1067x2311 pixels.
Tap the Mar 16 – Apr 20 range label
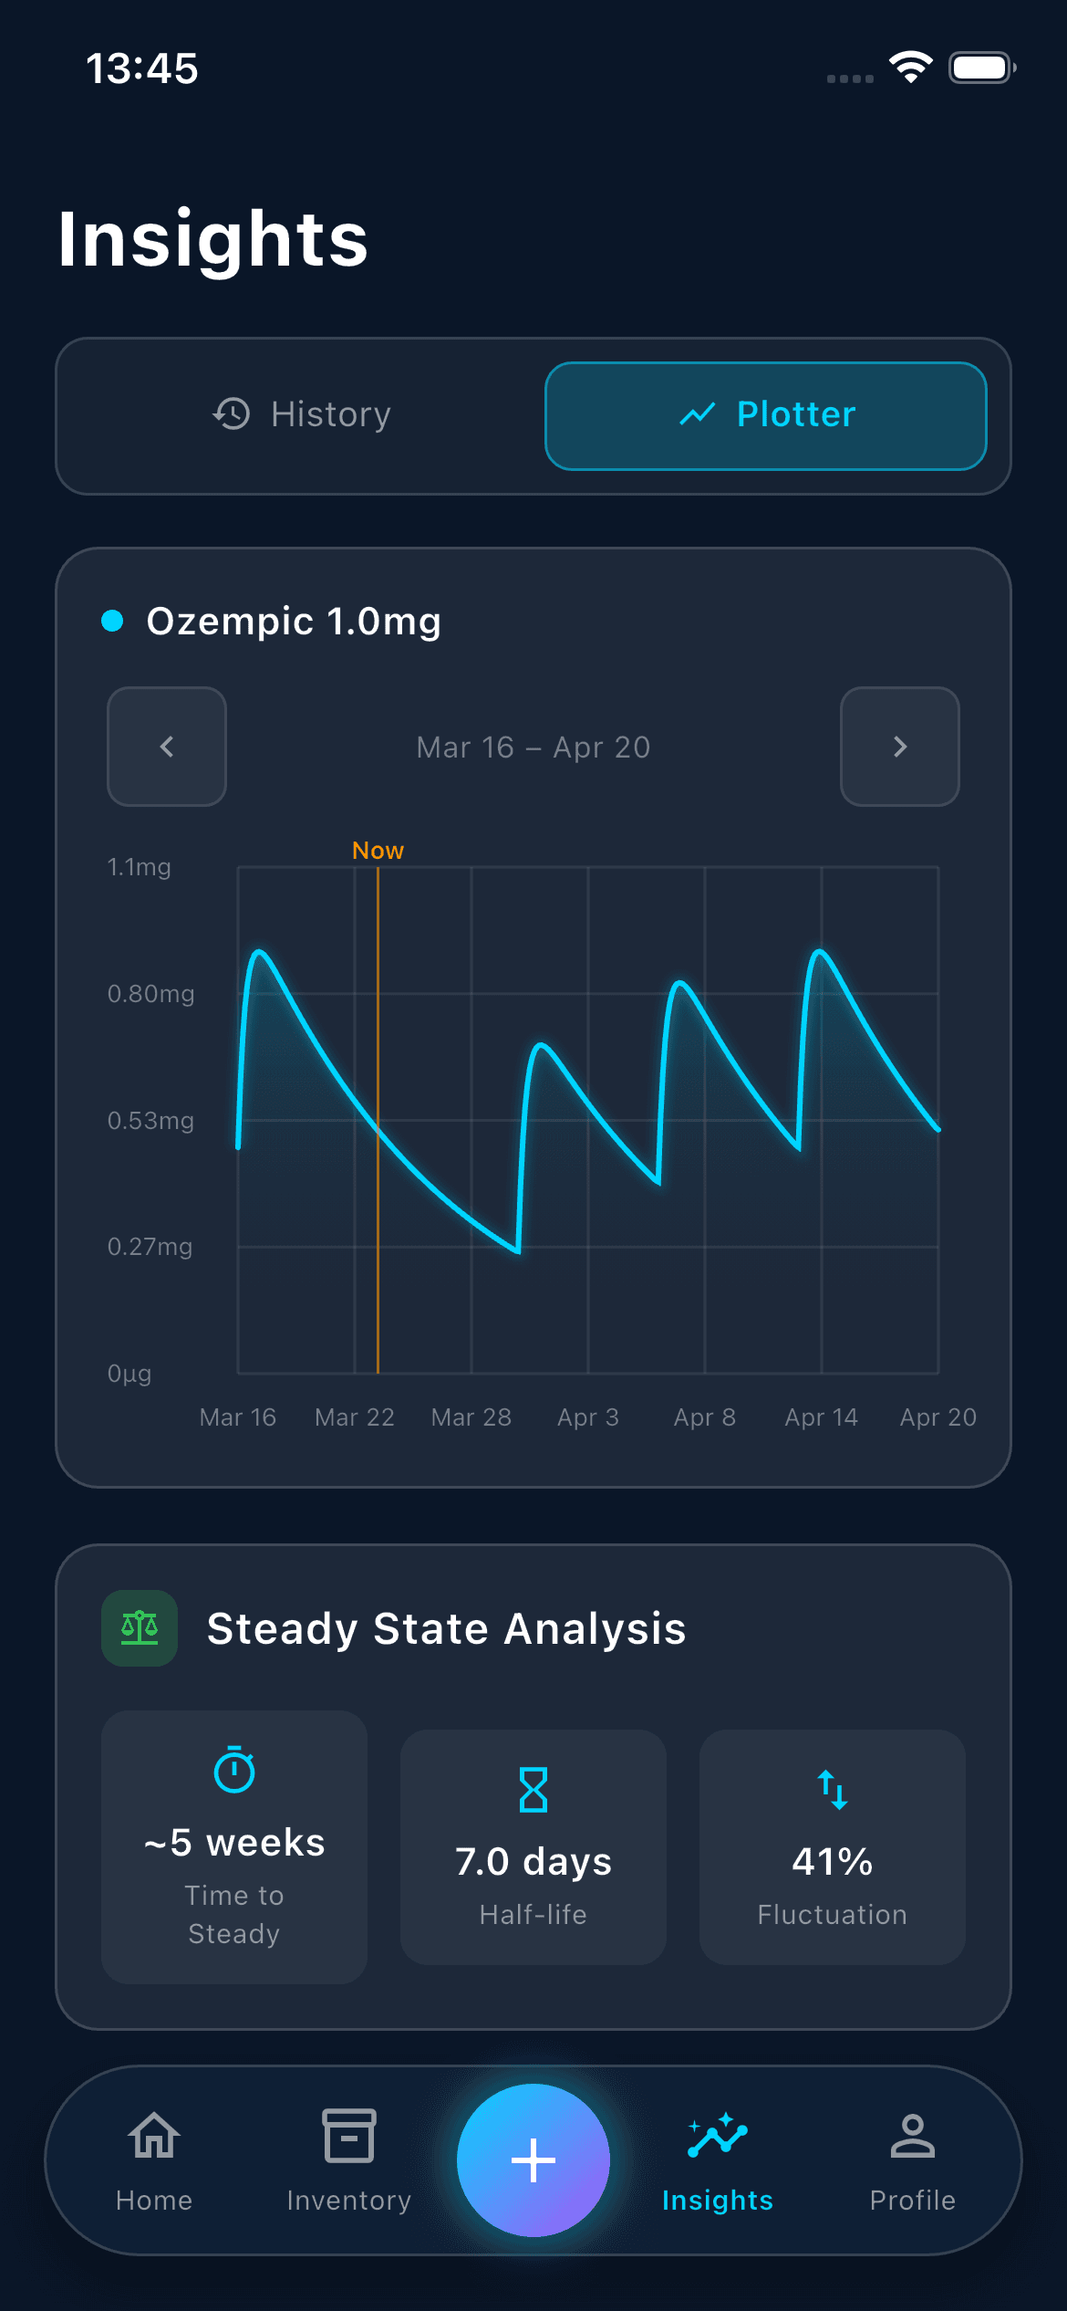click(533, 748)
